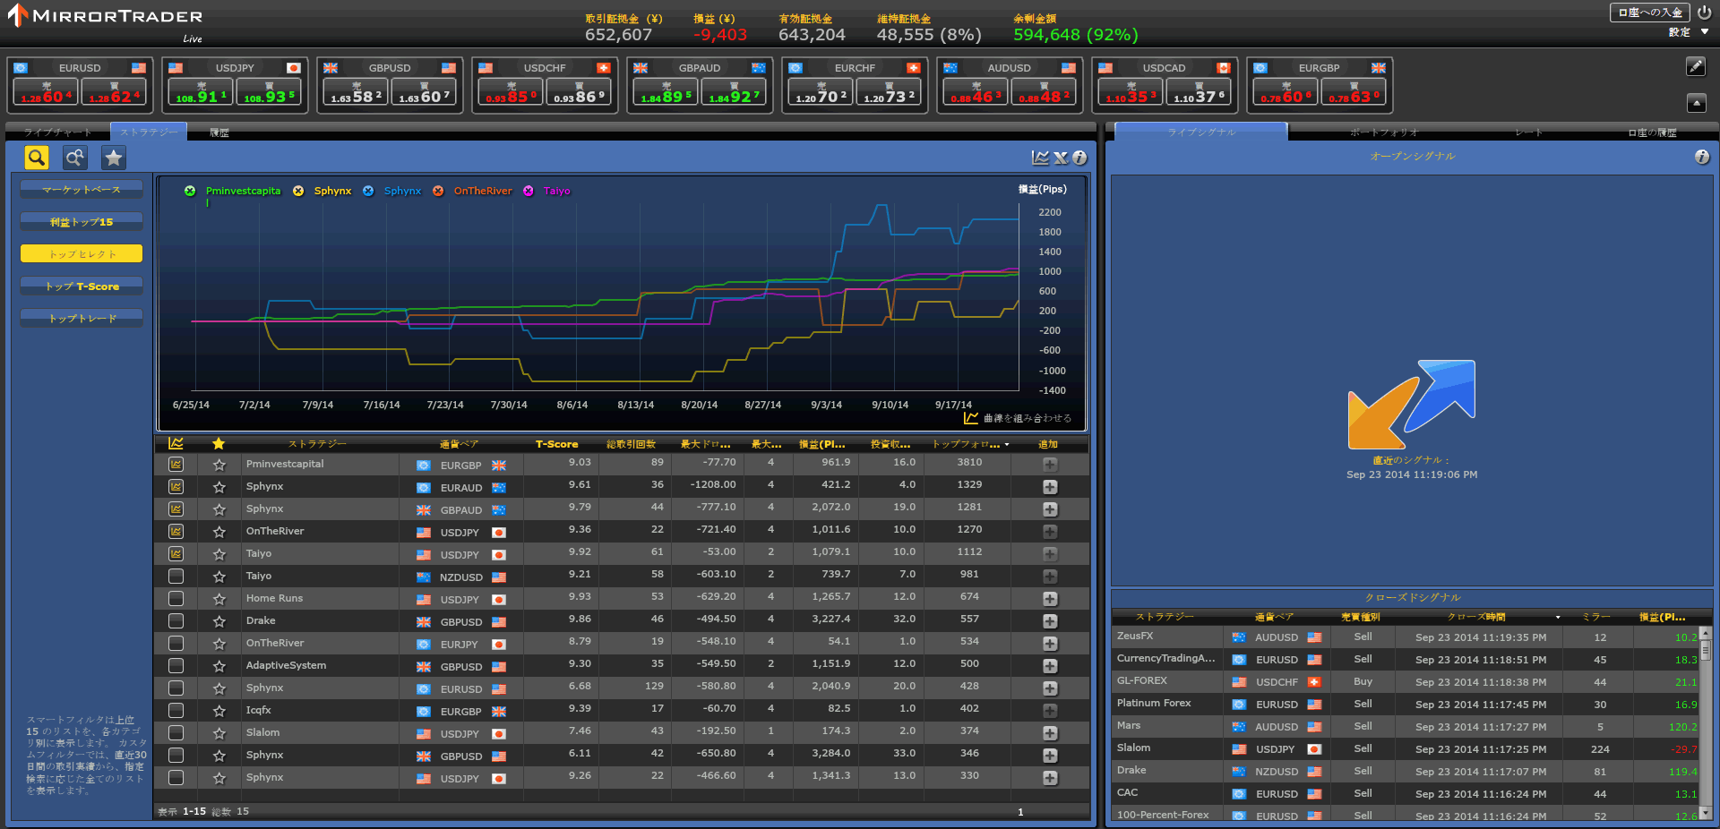Viewport: 1720px width, 829px height.
Task: Uncheck chart display for OnTheRiver USDJPY row
Action: [x=176, y=532]
